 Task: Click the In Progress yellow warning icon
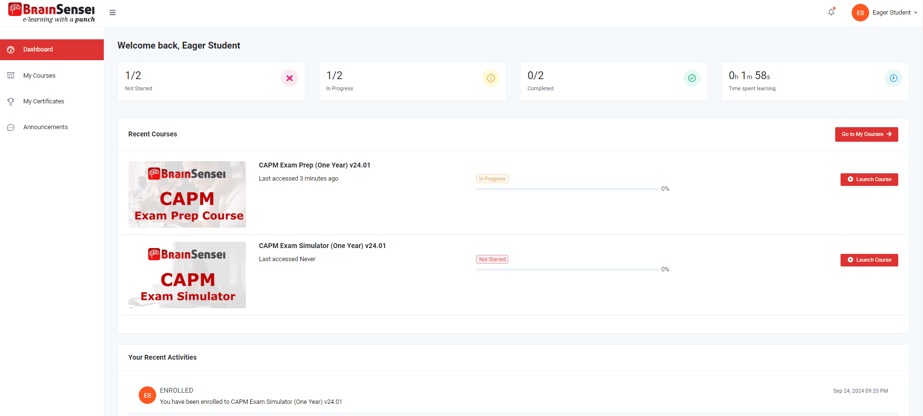pos(491,78)
